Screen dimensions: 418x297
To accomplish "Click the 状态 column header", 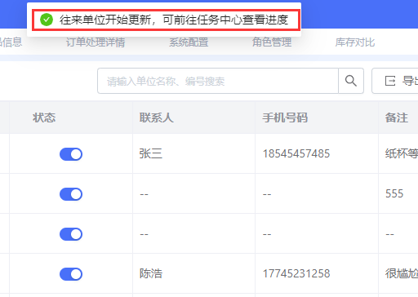I will (44, 117).
